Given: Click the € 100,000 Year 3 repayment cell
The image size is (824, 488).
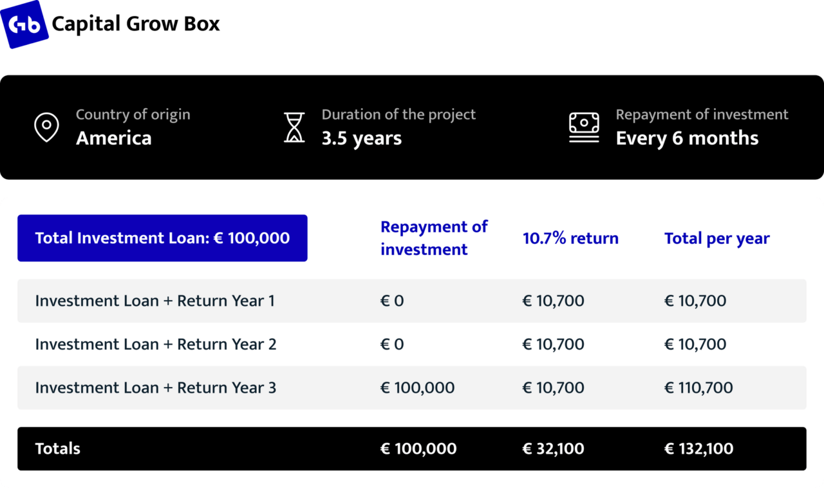Looking at the screenshot, I should tap(418, 388).
